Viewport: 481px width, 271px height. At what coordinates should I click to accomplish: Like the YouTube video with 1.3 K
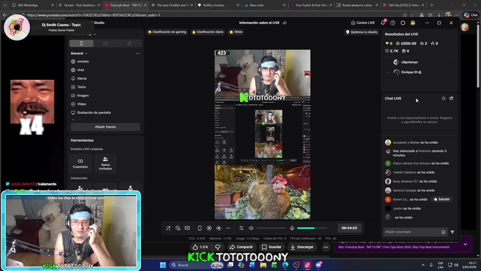point(200,247)
